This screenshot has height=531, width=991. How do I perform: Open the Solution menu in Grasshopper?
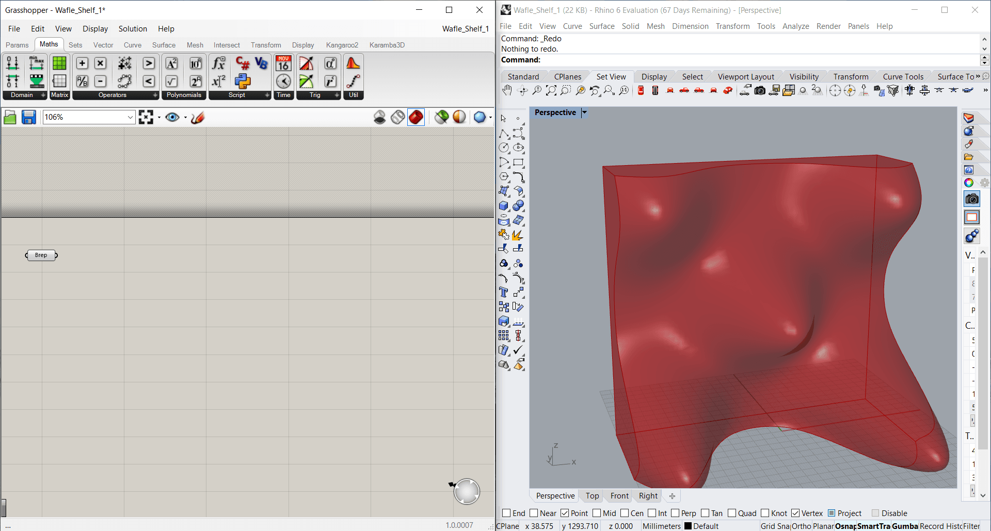(133, 29)
